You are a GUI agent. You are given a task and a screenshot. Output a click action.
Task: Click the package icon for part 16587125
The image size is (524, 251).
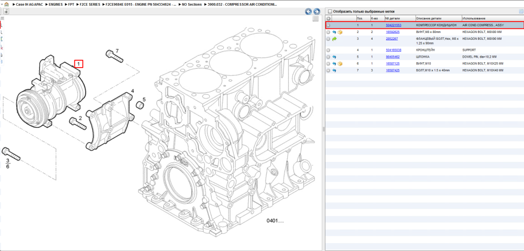(340, 63)
